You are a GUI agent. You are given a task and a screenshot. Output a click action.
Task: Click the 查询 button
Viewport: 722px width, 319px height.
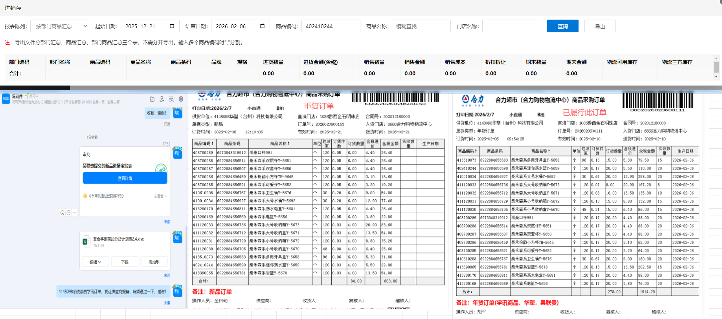pos(562,26)
